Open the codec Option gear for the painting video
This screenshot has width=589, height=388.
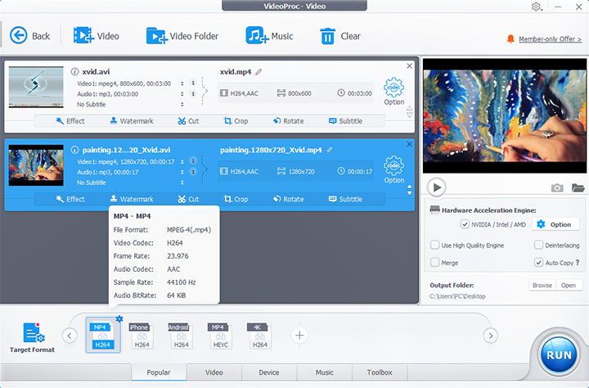[393, 165]
